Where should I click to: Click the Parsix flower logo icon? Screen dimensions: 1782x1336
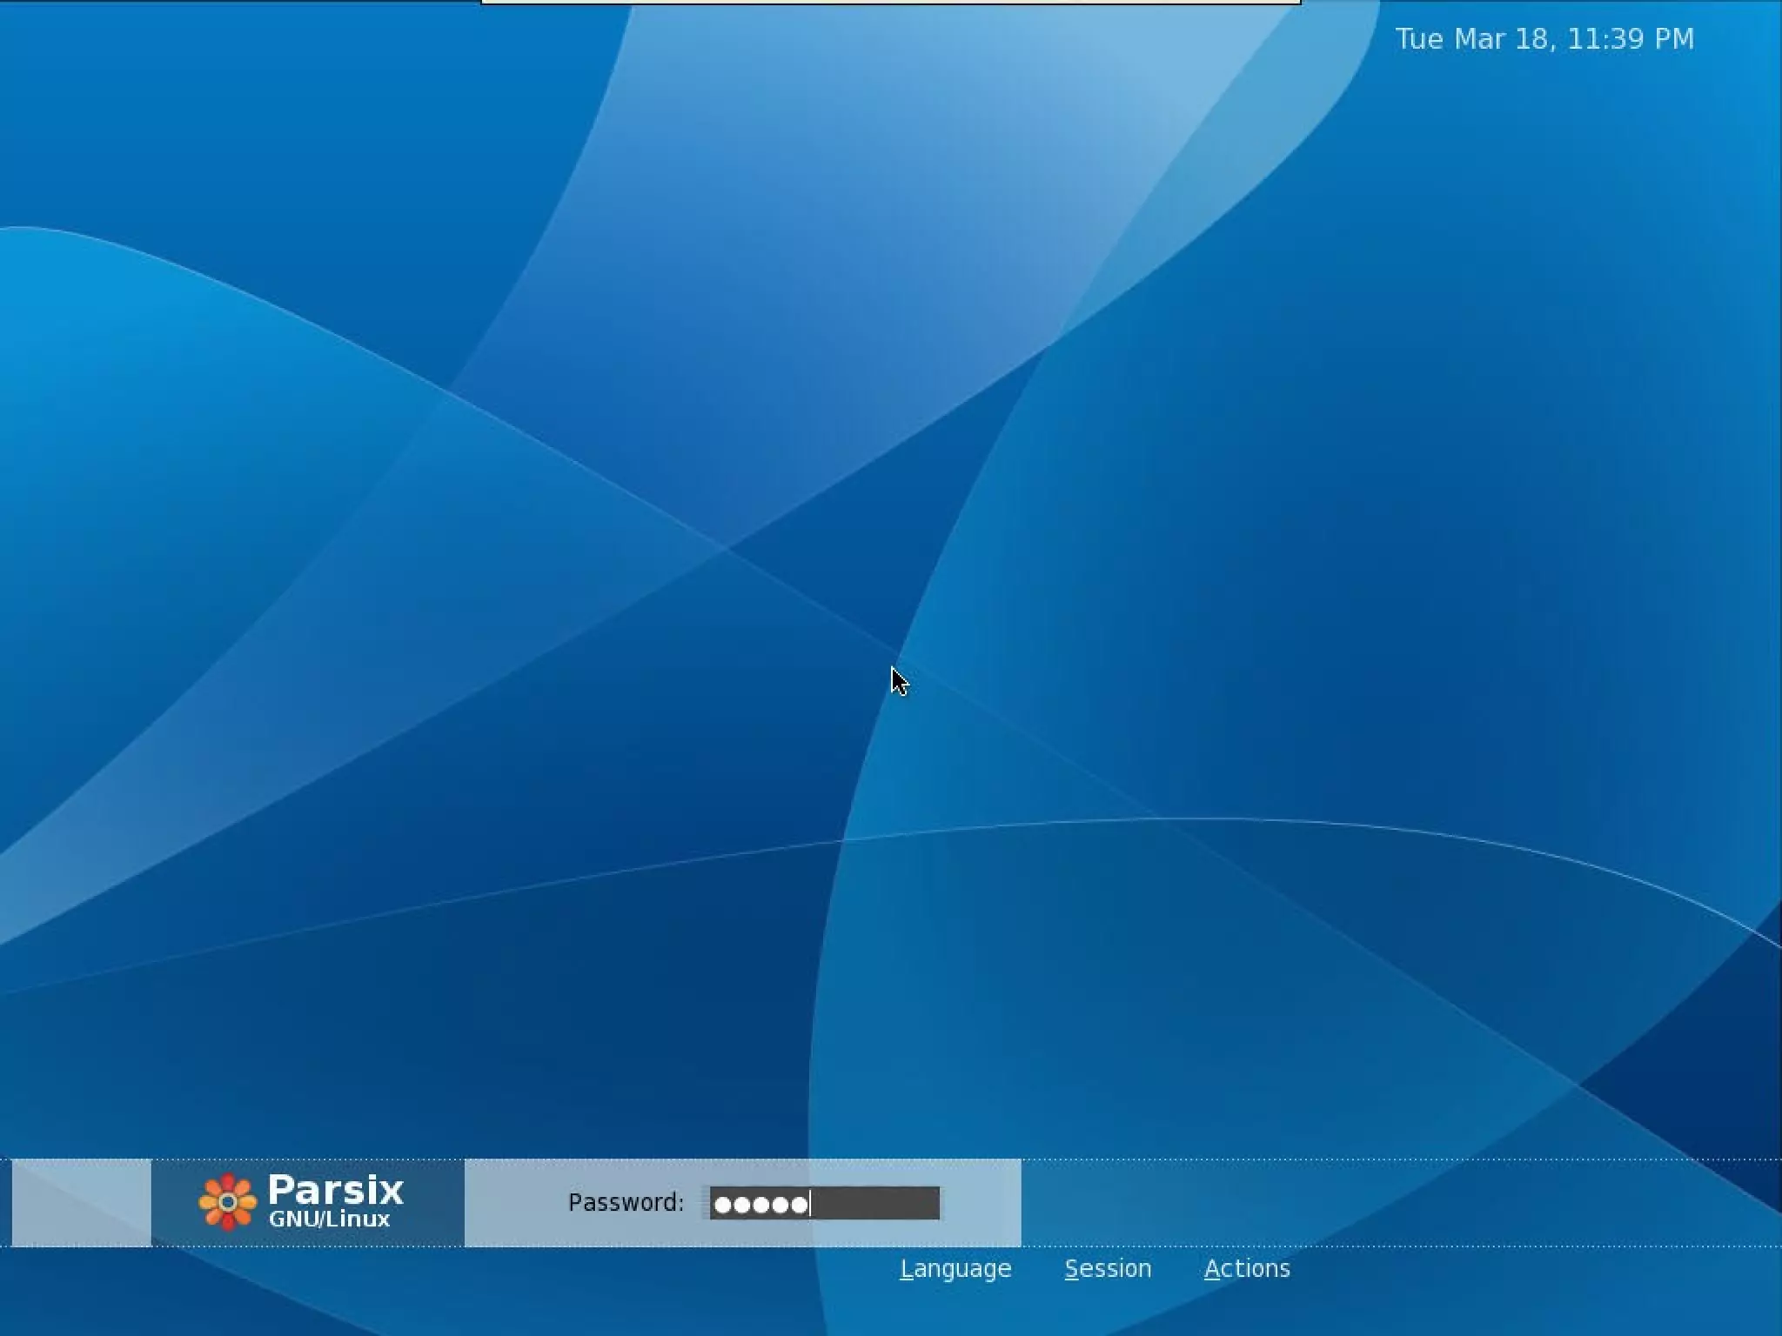pyautogui.click(x=227, y=1202)
